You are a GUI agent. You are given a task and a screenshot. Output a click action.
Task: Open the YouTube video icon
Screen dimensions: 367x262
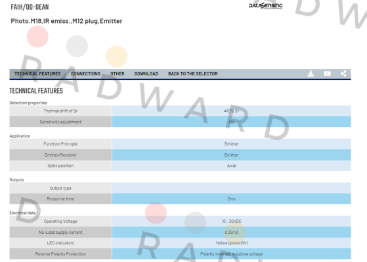click(327, 74)
